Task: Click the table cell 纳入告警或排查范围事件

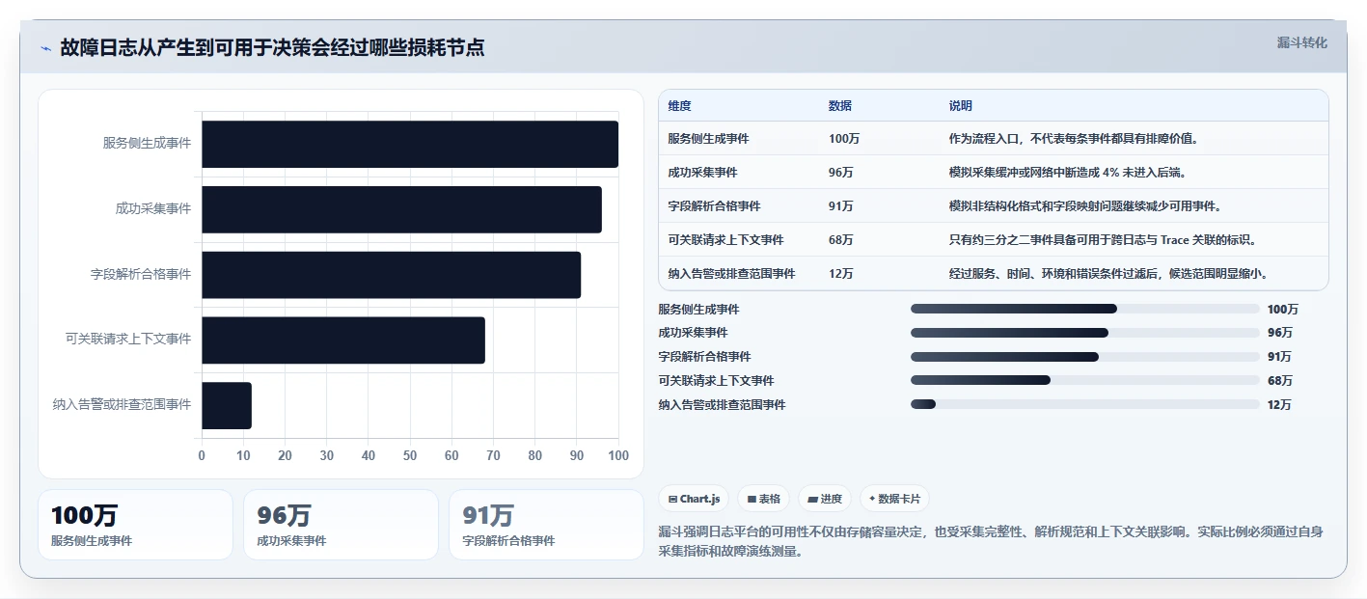Action: coord(731,274)
